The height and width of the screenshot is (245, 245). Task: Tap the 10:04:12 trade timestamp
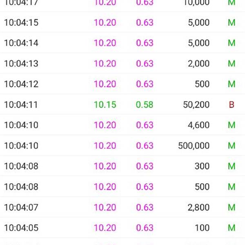click(21, 84)
